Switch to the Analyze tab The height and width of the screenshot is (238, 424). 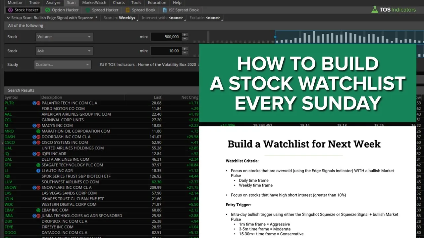coord(53,3)
